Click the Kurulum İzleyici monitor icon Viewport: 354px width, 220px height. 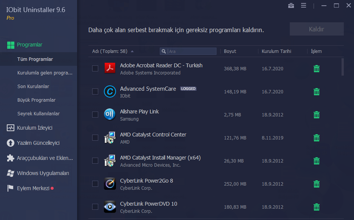pos(11,128)
